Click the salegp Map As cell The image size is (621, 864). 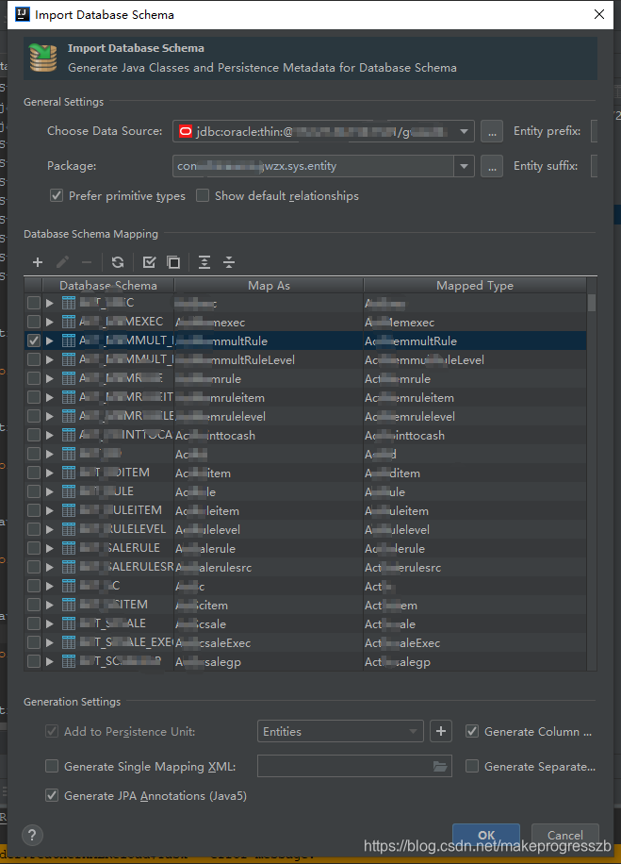point(269,661)
